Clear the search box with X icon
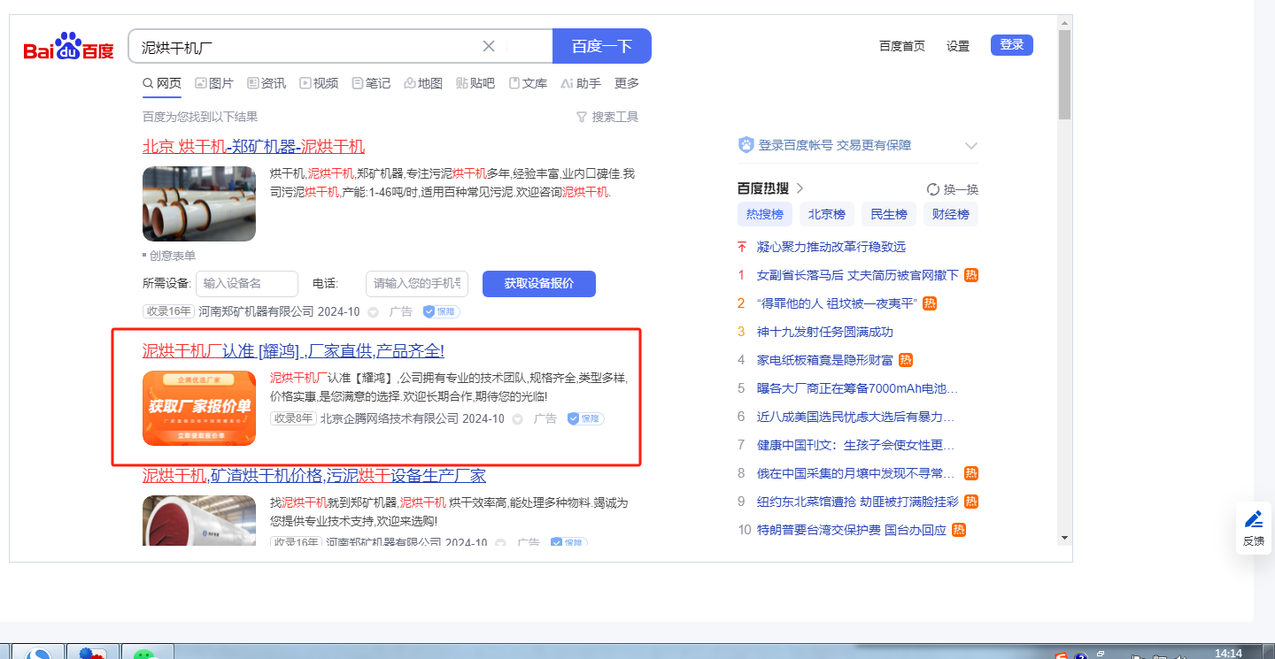Screen dimensions: 1275x659 click(489, 46)
